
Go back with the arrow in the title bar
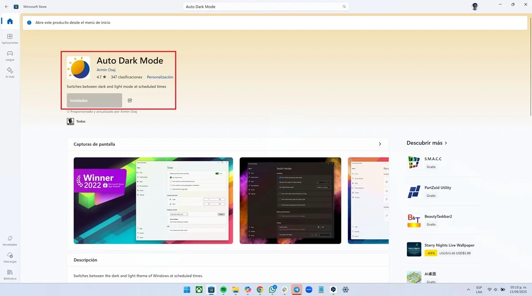coord(6,7)
